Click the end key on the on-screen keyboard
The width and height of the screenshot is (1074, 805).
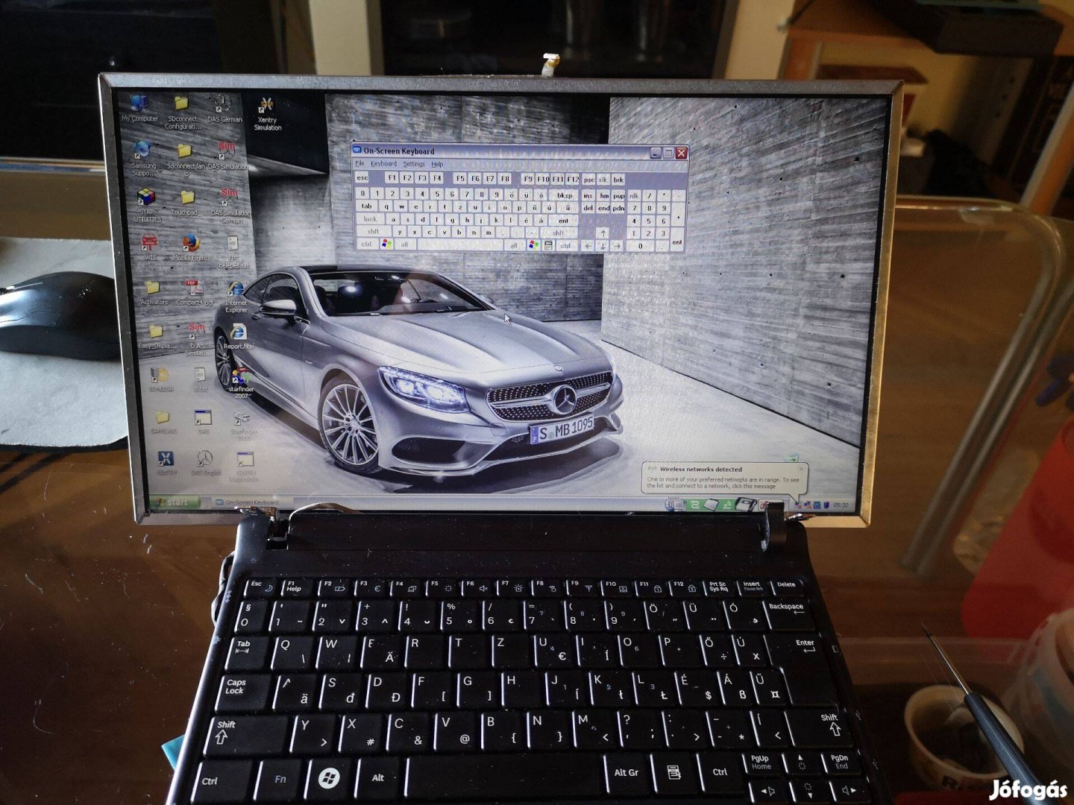click(604, 207)
